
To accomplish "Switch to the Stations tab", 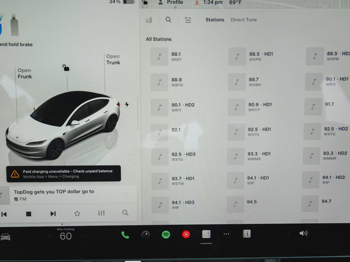I will pos(215,20).
